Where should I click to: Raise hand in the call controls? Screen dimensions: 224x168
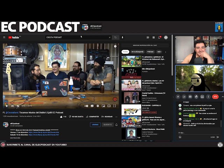click(x=196, y=97)
